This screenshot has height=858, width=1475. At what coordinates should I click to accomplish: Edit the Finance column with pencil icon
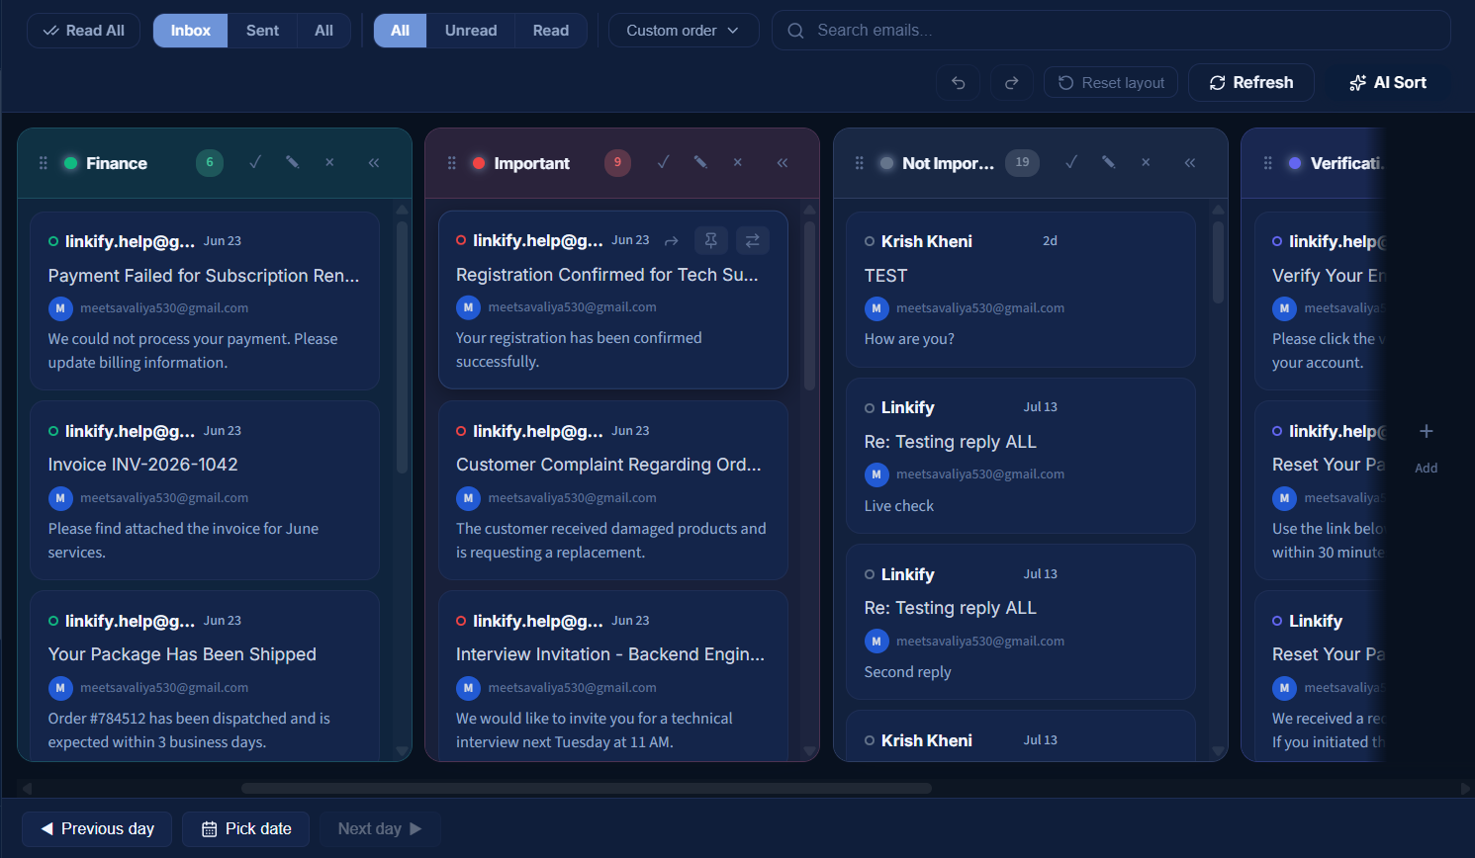coord(293,162)
